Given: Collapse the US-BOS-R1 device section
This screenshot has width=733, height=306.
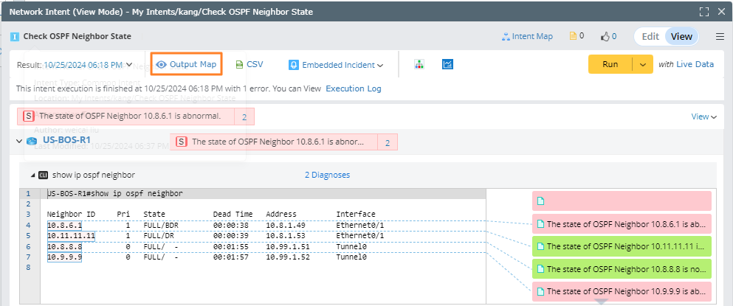Looking at the screenshot, I should [x=19, y=141].
